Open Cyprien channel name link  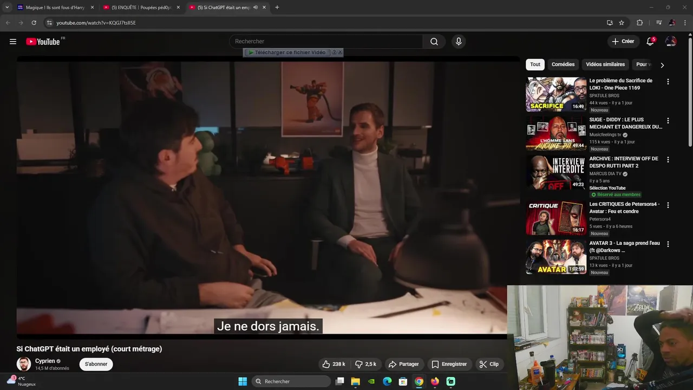[x=45, y=361]
